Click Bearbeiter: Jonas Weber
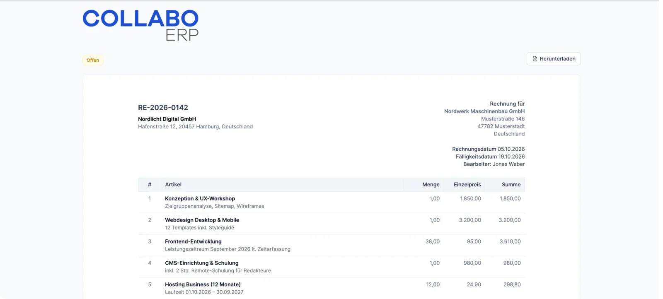The width and height of the screenshot is (663, 299). 494,164
